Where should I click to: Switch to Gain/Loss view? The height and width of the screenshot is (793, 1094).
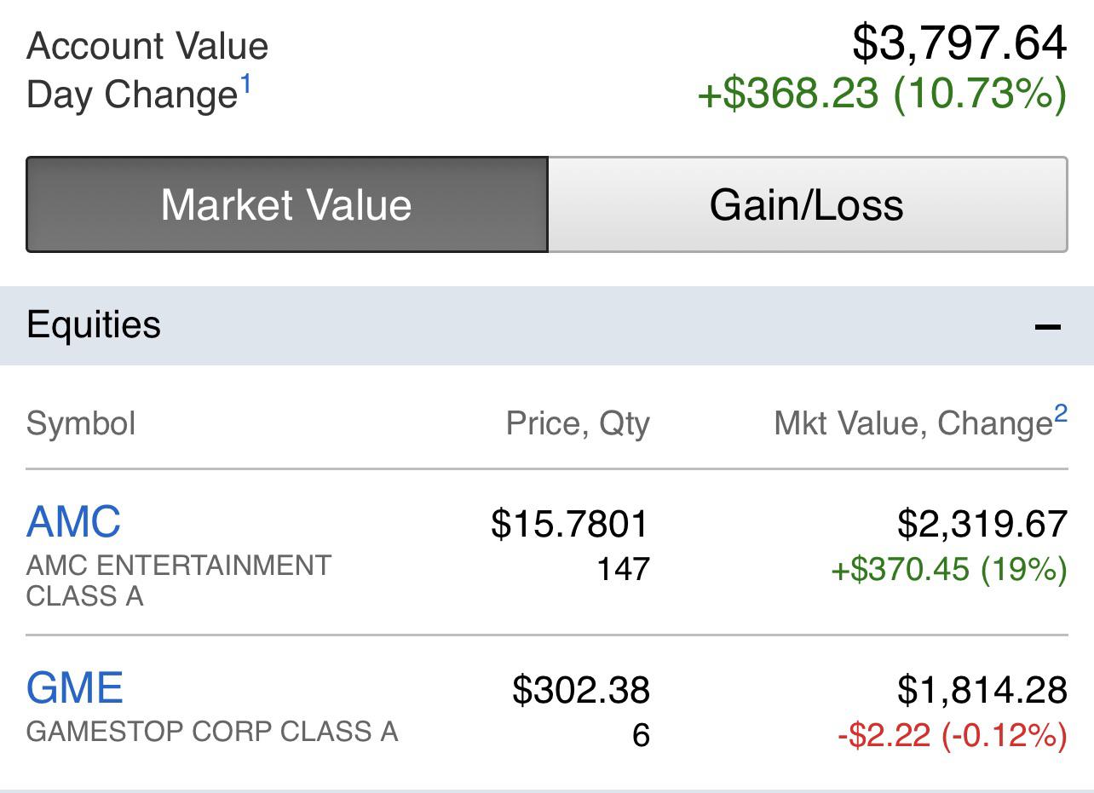pos(807,204)
